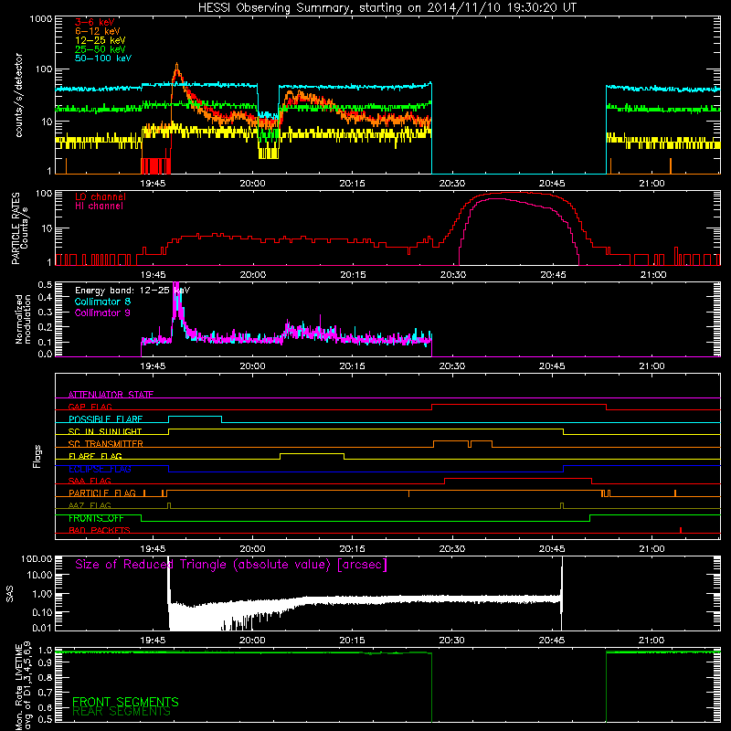Select the cyan 50-100 keV legend entry
The image size is (731, 731).
(103, 58)
